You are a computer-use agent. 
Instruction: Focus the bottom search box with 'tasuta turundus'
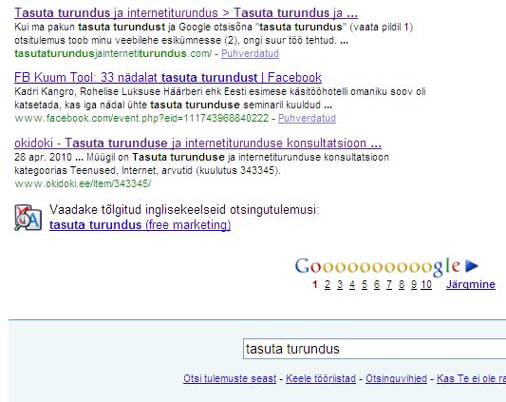374,349
